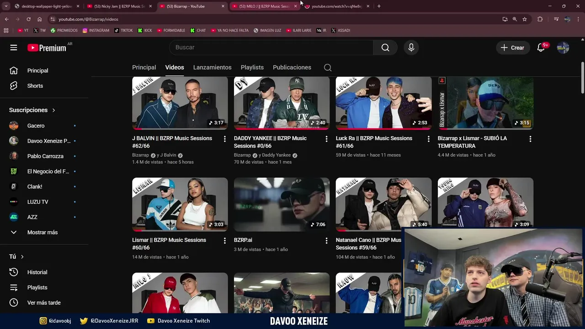Open options for DADDY YANKEE video
The width and height of the screenshot is (585, 329).
[x=326, y=139]
